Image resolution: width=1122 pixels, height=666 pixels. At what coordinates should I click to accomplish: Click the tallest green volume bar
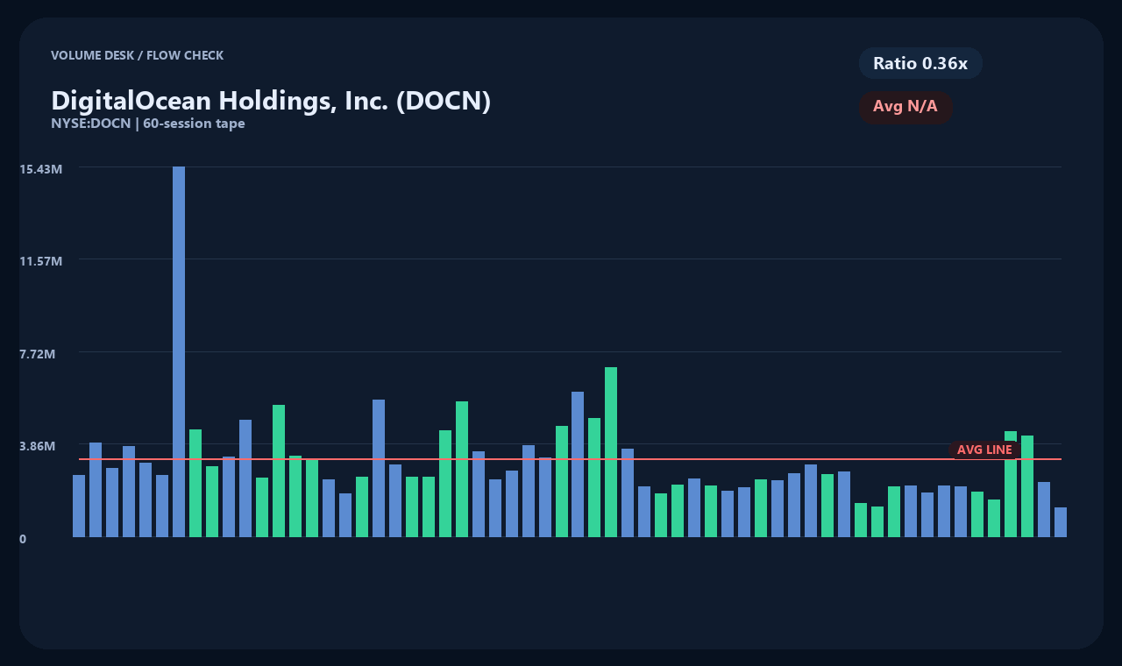(x=611, y=452)
